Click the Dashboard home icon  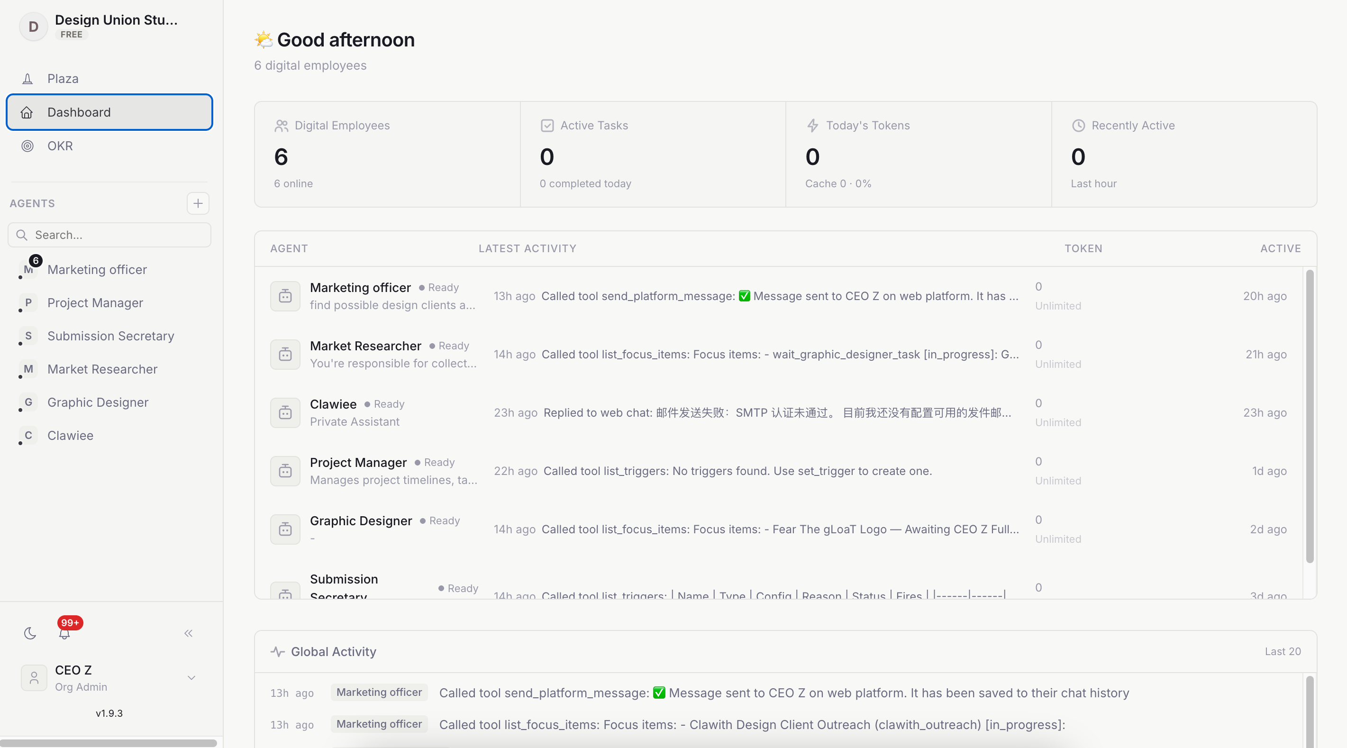click(27, 112)
